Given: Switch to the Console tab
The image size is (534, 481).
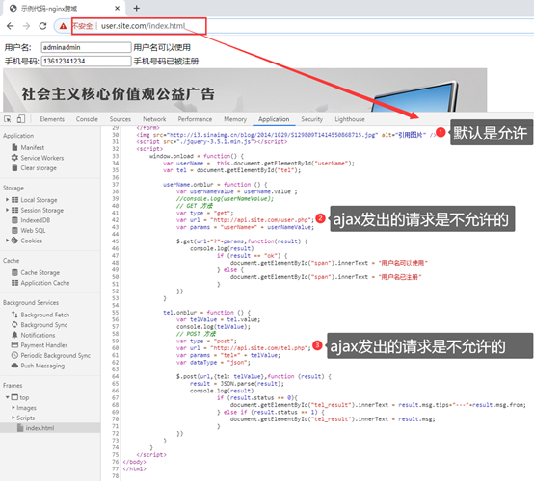Looking at the screenshot, I should pos(87,119).
